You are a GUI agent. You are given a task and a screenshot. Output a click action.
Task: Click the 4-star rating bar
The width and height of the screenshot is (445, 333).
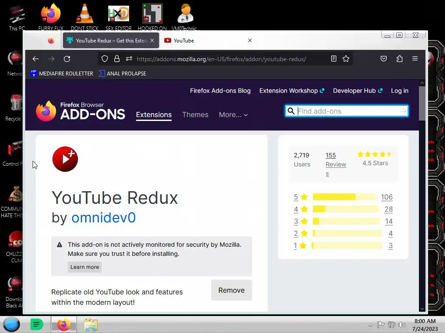tap(345, 209)
